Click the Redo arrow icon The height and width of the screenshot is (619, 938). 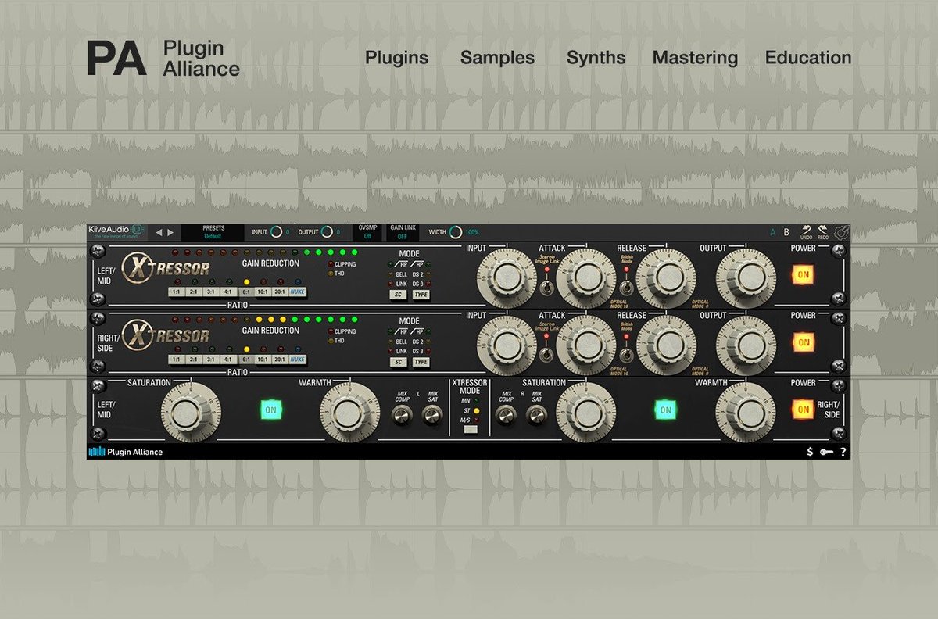click(823, 230)
